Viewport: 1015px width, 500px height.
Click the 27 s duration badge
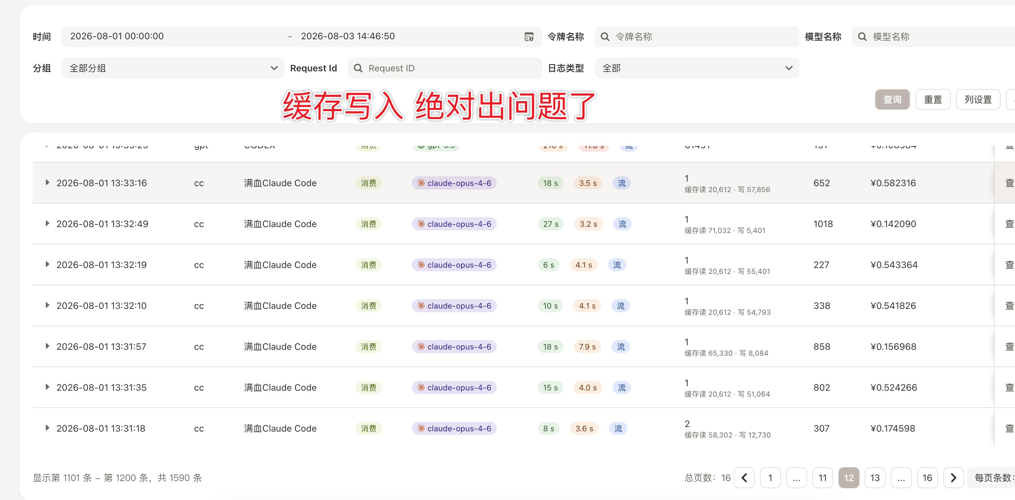(551, 224)
